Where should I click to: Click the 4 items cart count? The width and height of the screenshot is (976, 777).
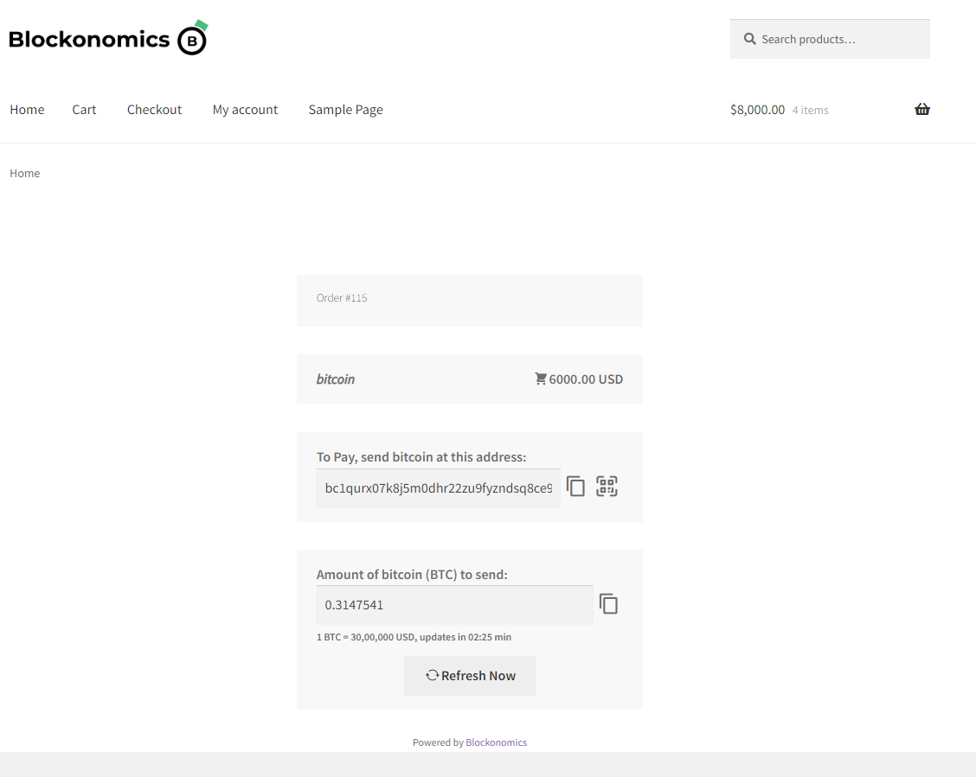(x=811, y=110)
